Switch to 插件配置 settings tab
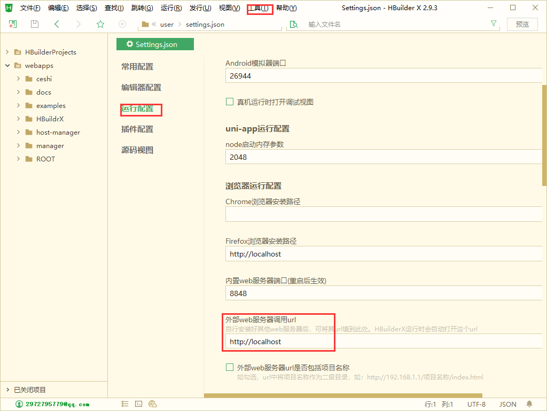The image size is (547, 411). tap(137, 129)
